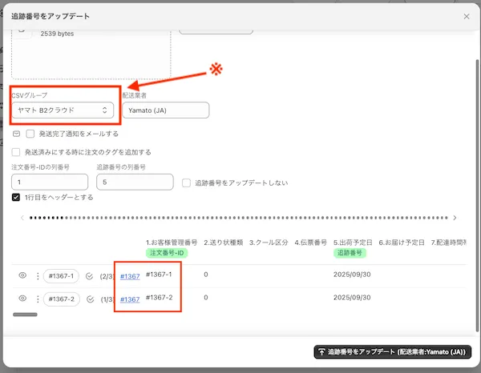481x373 pixels.
Task: Click the left pagination arrow
Action: (x=22, y=217)
